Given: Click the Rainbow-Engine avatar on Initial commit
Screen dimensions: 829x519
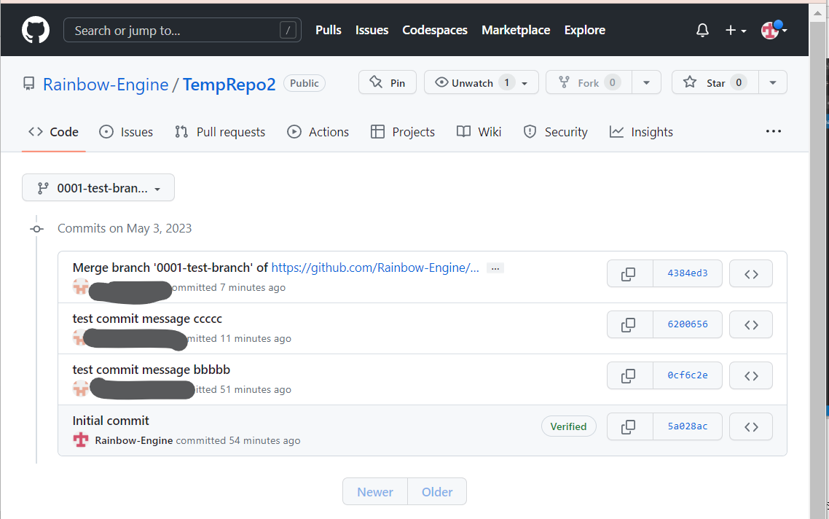Looking at the screenshot, I should (81, 440).
